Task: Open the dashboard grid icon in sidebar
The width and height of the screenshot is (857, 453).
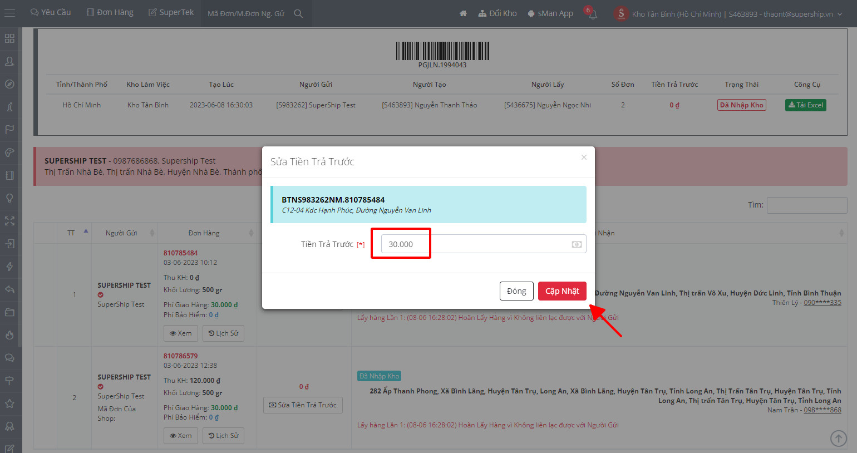Action: click(x=9, y=38)
